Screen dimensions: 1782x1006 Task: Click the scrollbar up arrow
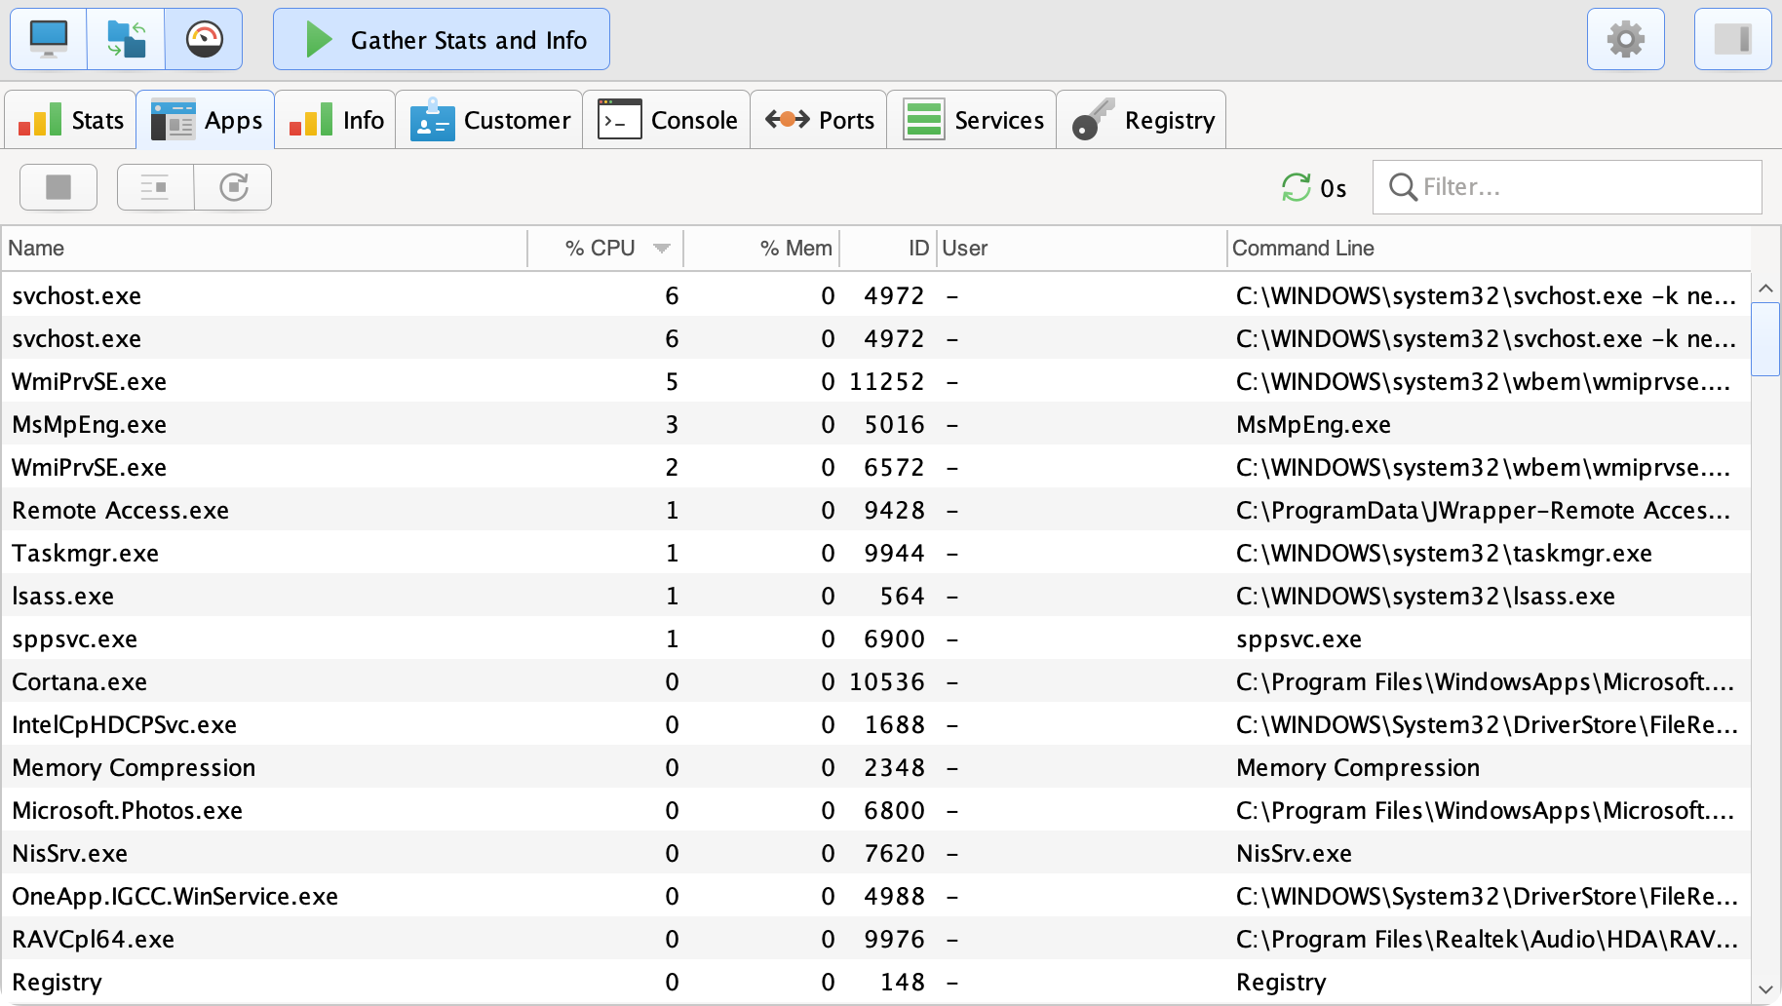click(x=1765, y=289)
